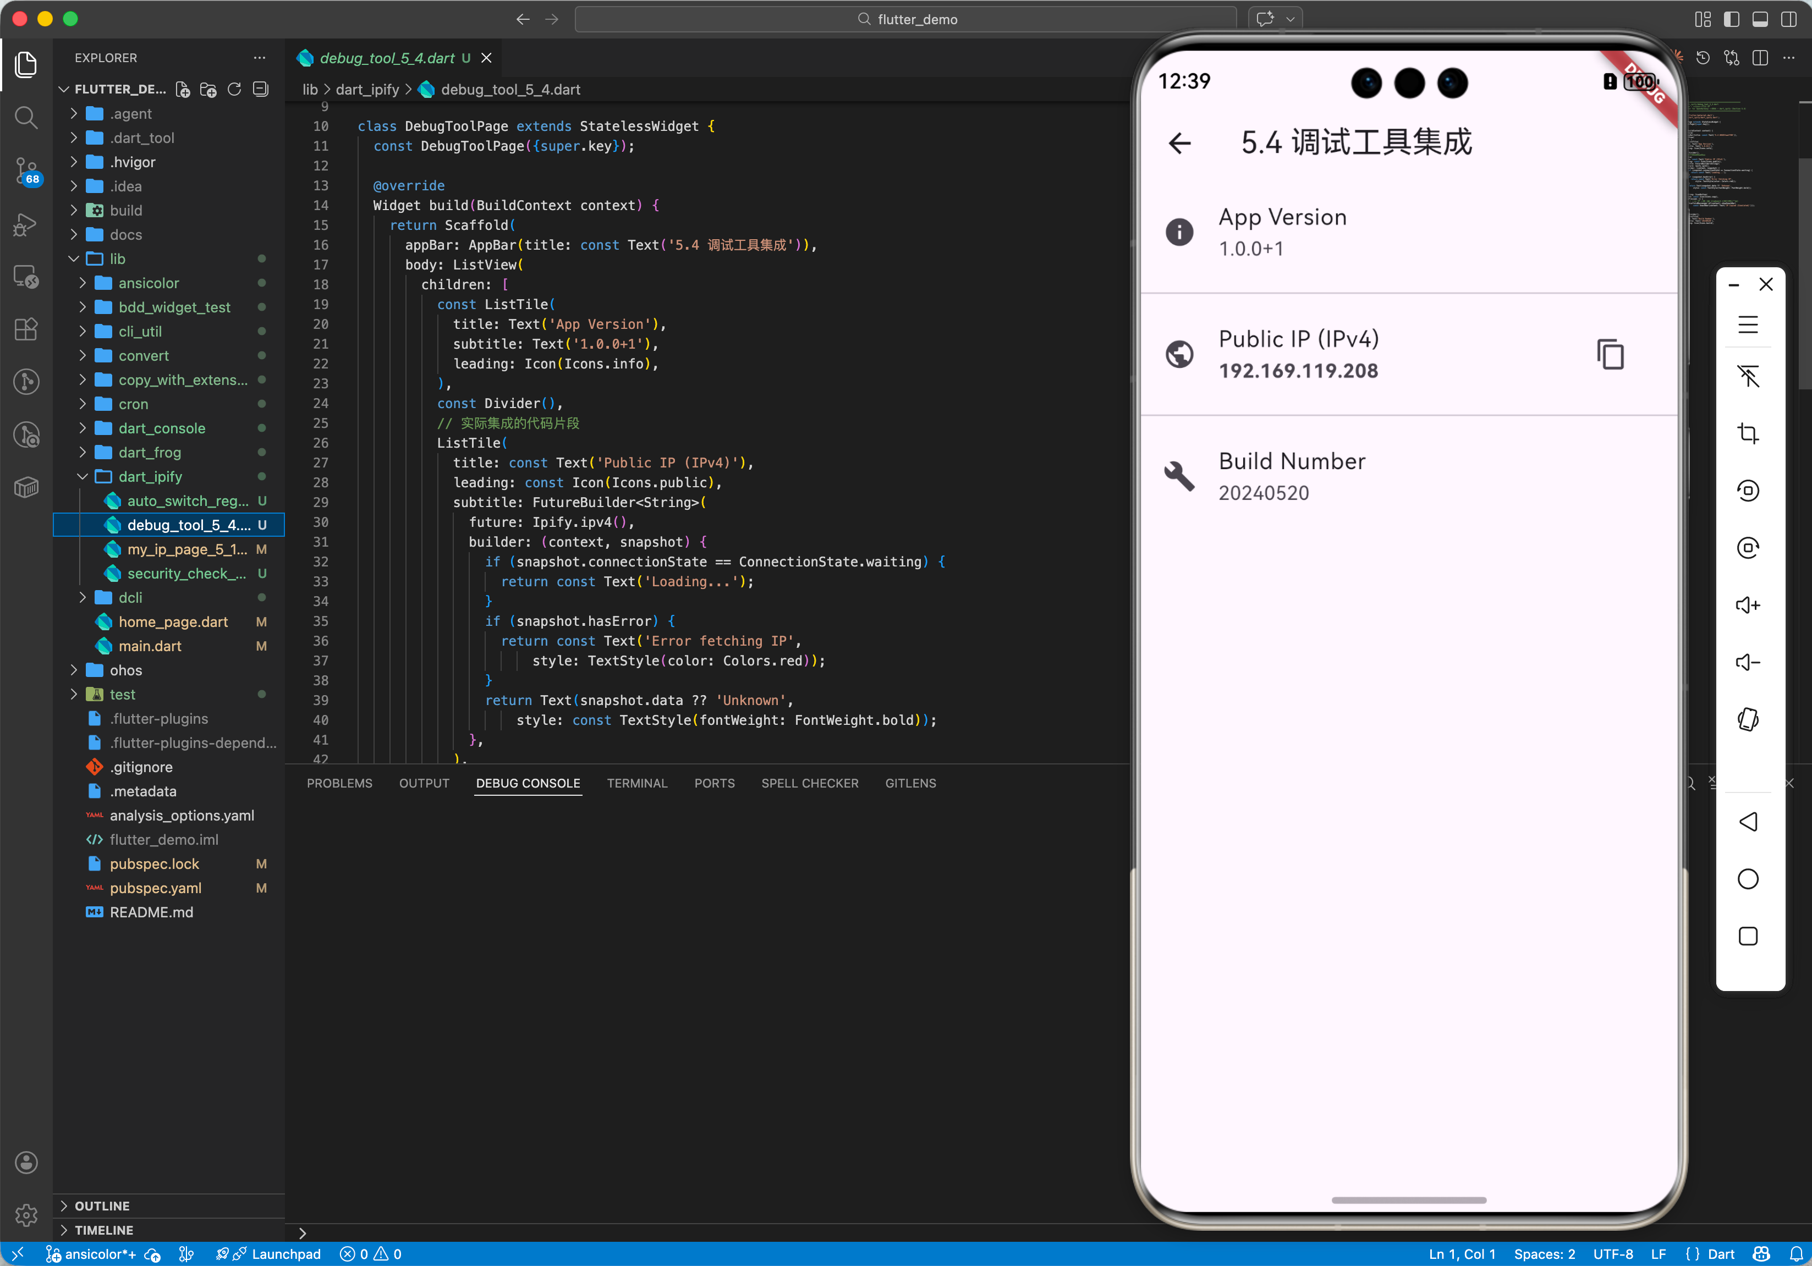Expand the OUTLINE section
The image size is (1812, 1266).
tap(102, 1206)
